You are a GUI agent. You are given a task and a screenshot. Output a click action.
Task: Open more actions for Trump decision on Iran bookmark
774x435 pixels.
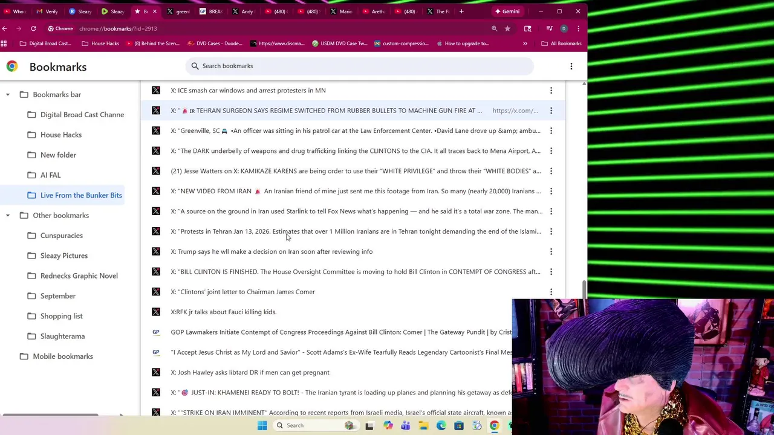pos(551,251)
